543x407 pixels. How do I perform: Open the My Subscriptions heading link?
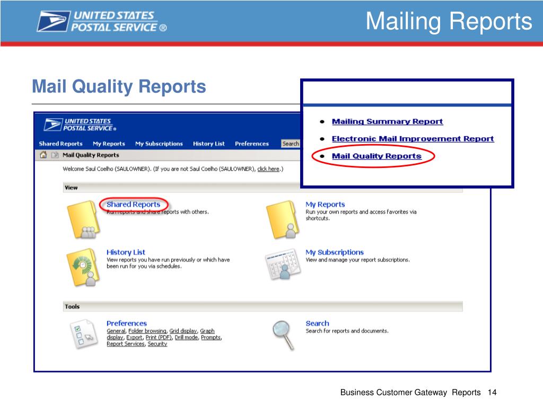(x=335, y=252)
